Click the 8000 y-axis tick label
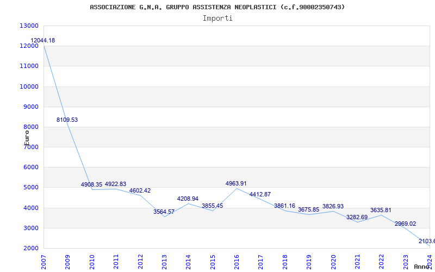The width and height of the screenshot is (435, 272). coord(30,127)
